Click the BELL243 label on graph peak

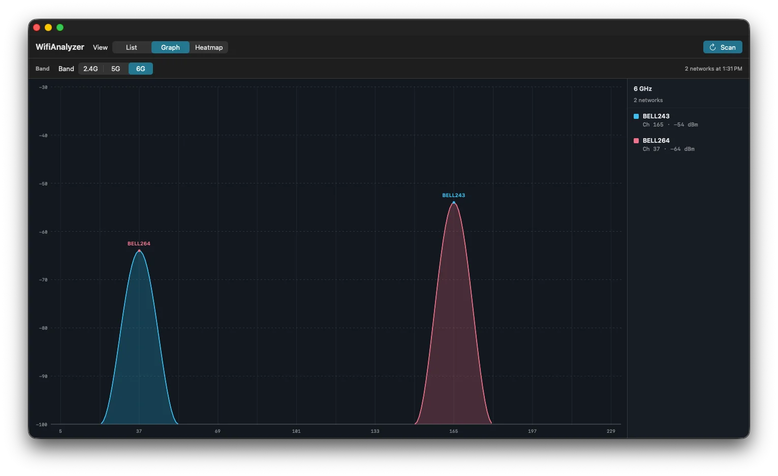(453, 196)
